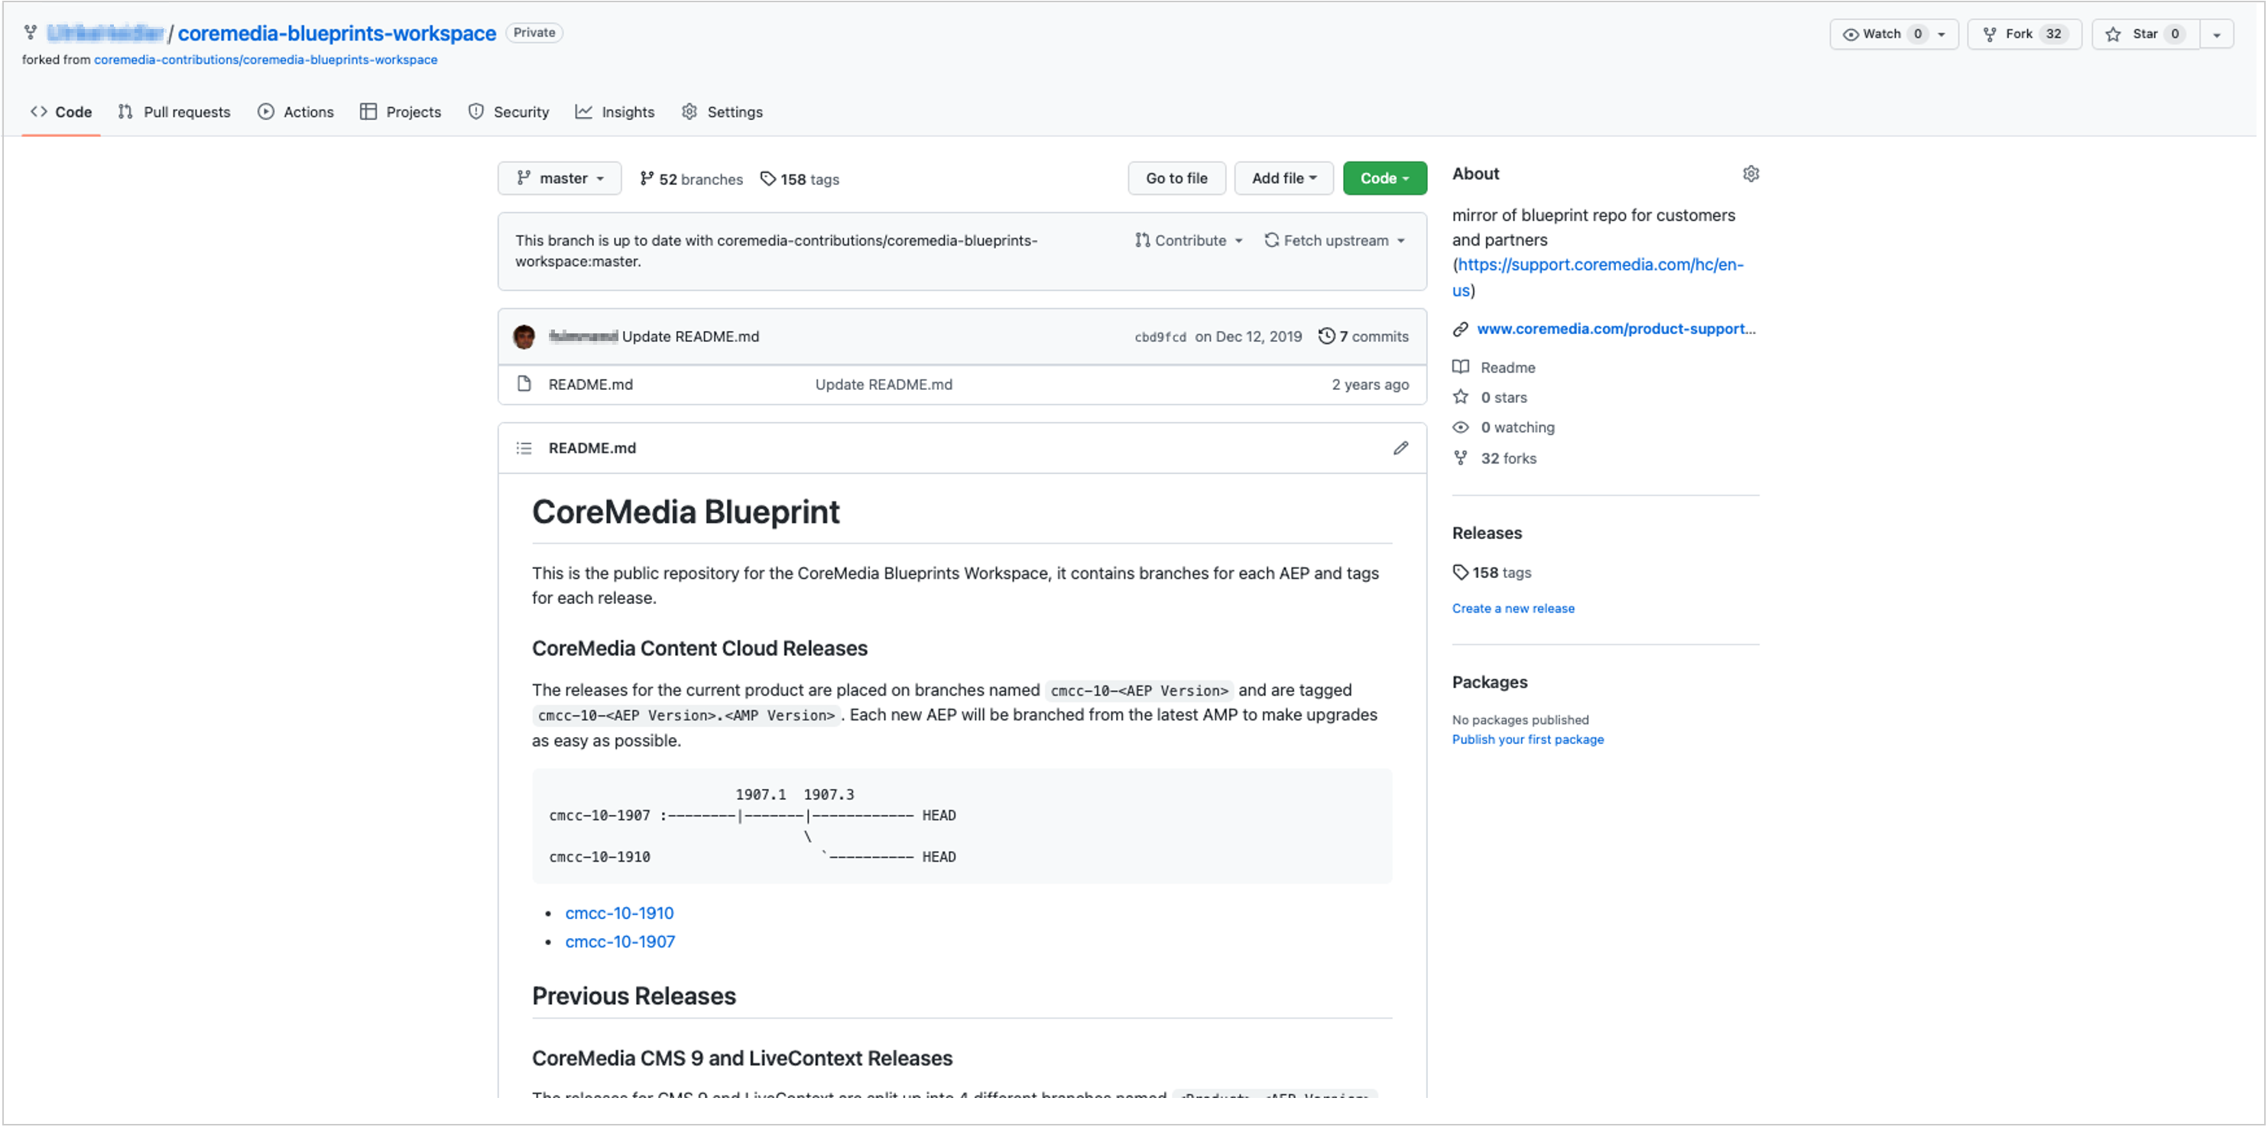Click the blurred repository owner name
2268x1127 pixels.
105,34
